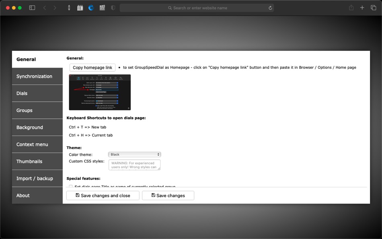Click the 'Ctrl + T => New tab' text
This screenshot has width=382, height=239.
click(88, 127)
